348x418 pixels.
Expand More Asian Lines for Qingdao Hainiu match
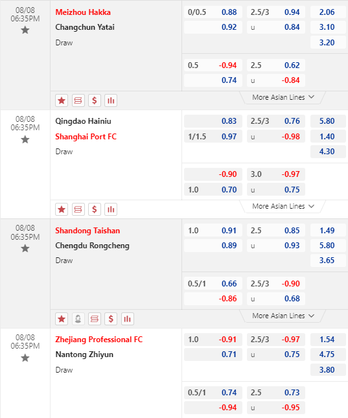283,206
